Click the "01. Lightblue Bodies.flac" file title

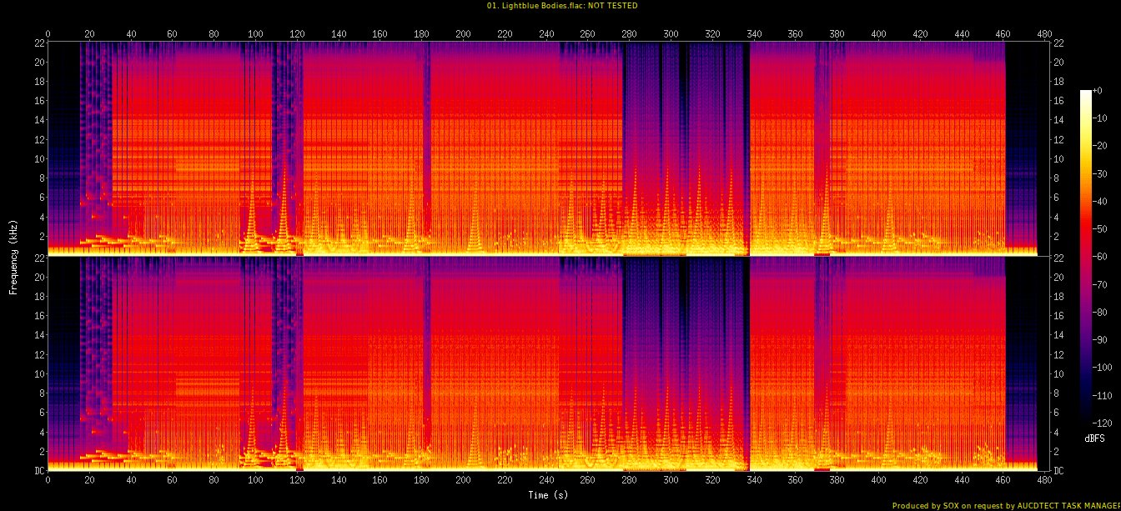(530, 6)
